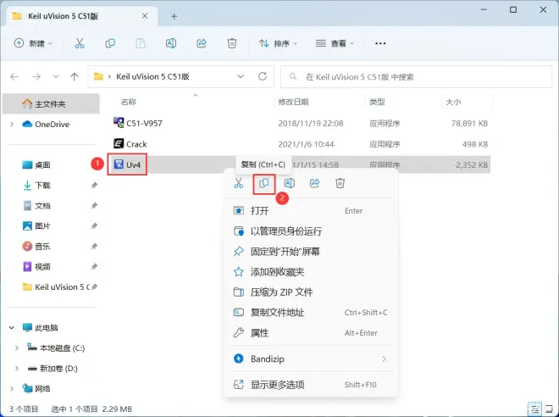
Task: Click the Delete trash icon in context menu
Action: coord(340,183)
